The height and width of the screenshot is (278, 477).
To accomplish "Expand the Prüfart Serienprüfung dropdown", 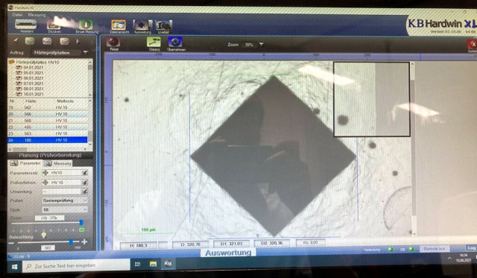I will point(65,200).
